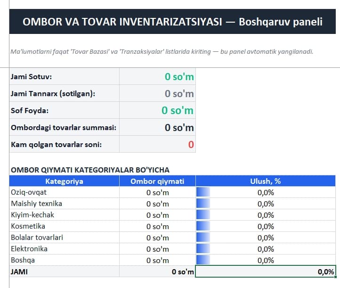The image size is (340, 288).
Task: Click the selected JAMI '0,0%' total cell
Action: point(266,272)
